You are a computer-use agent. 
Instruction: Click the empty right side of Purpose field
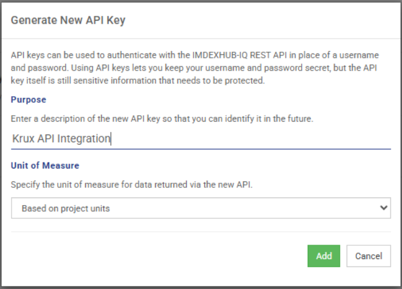click(274, 139)
